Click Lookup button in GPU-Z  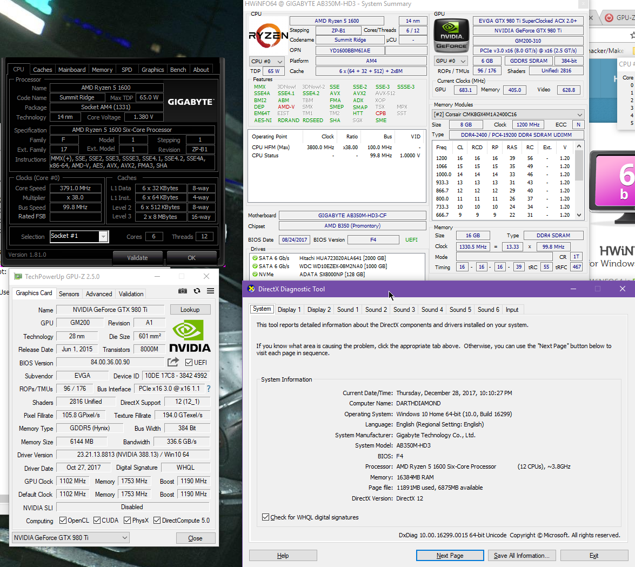point(190,309)
